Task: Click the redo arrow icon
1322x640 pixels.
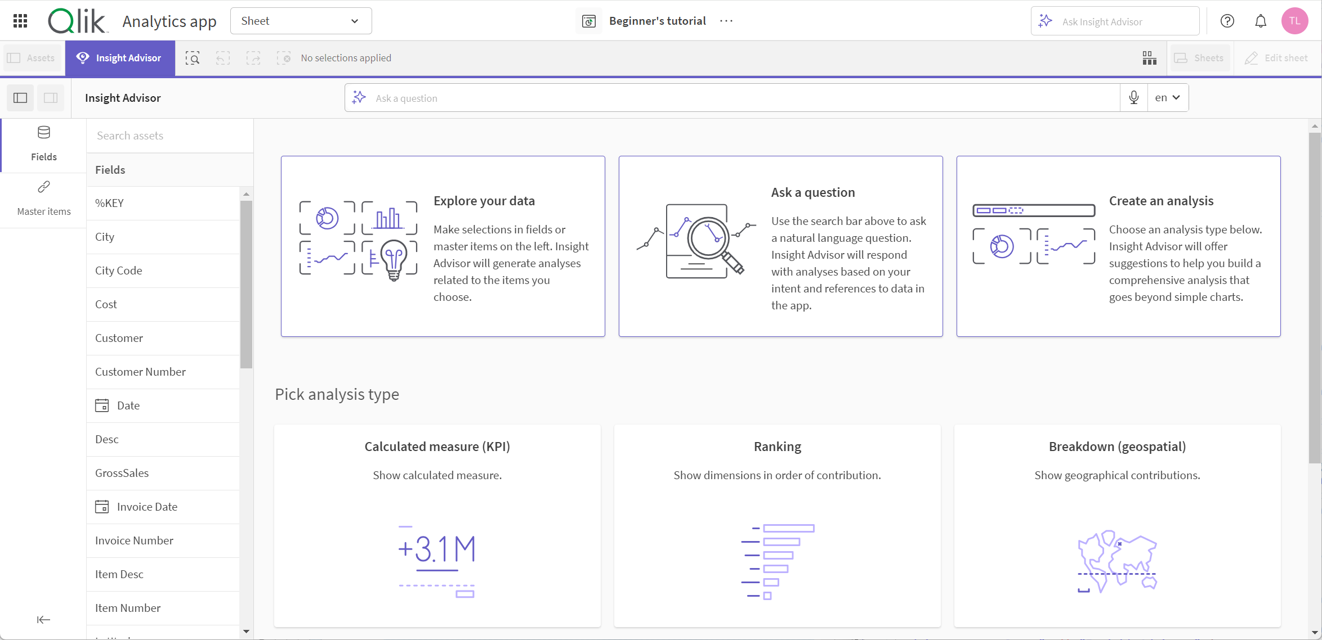Action: [x=253, y=57]
